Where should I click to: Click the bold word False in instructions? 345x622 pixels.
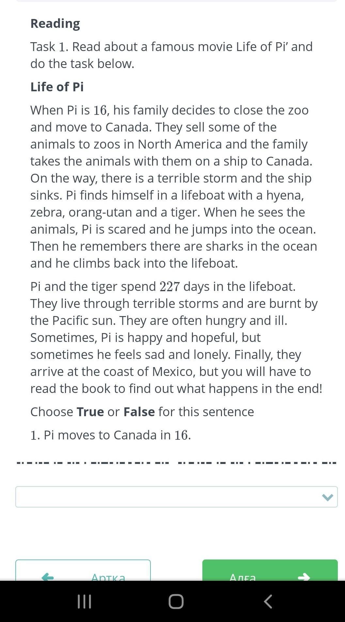[x=139, y=412]
